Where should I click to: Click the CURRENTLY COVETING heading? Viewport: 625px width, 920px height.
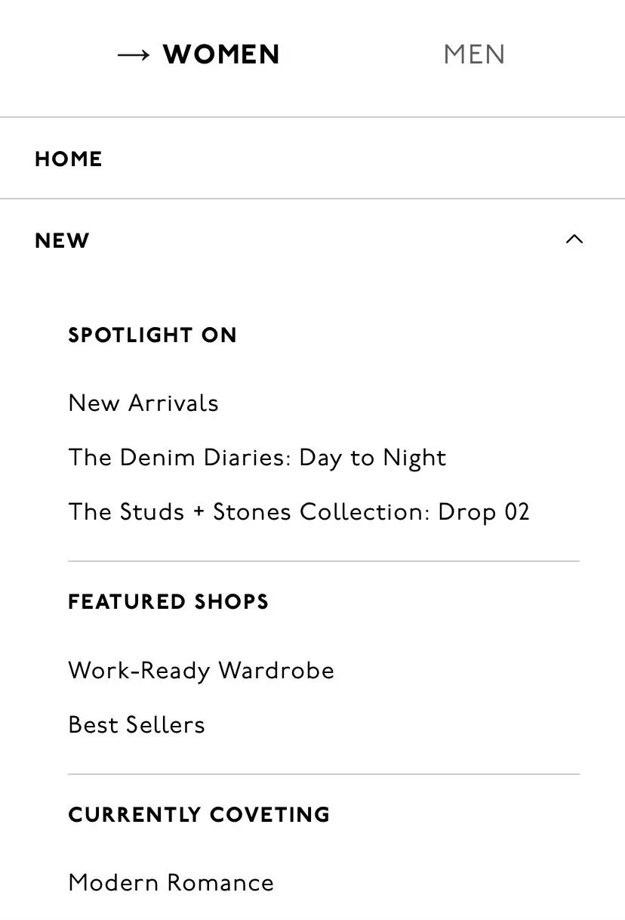coord(199,815)
